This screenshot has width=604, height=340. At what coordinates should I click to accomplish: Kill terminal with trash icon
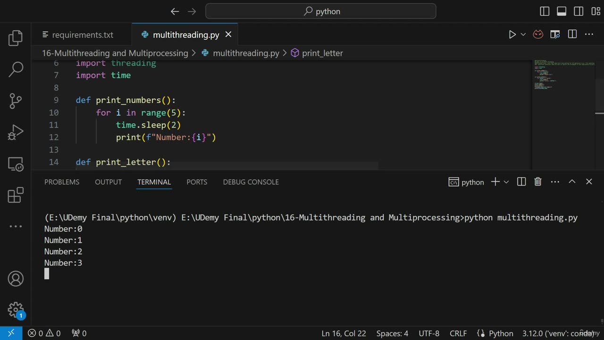pos(537,182)
